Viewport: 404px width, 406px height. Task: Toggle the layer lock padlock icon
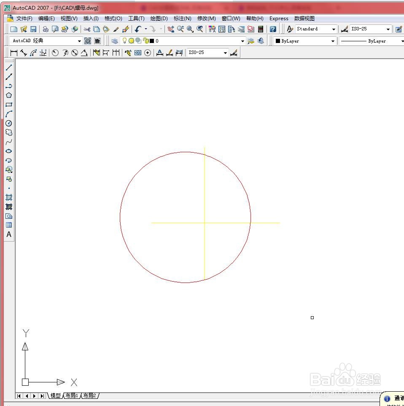pos(146,40)
